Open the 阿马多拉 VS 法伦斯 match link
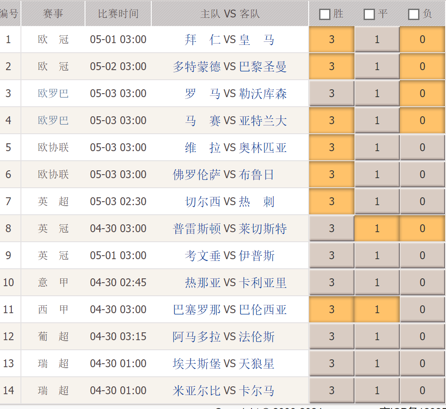The height and width of the screenshot is (409, 446). coord(224,337)
